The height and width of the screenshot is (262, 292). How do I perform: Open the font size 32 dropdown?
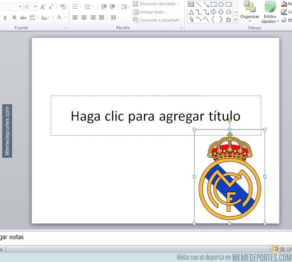(35, 7)
